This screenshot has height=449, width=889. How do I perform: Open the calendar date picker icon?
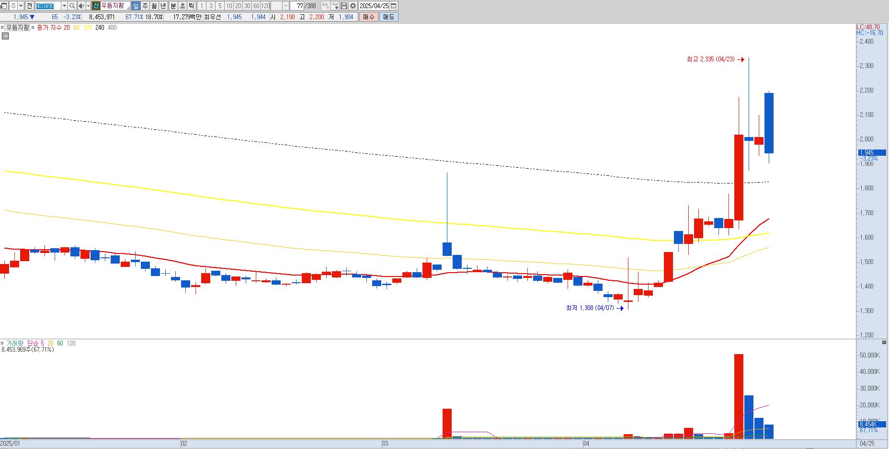(x=394, y=6)
